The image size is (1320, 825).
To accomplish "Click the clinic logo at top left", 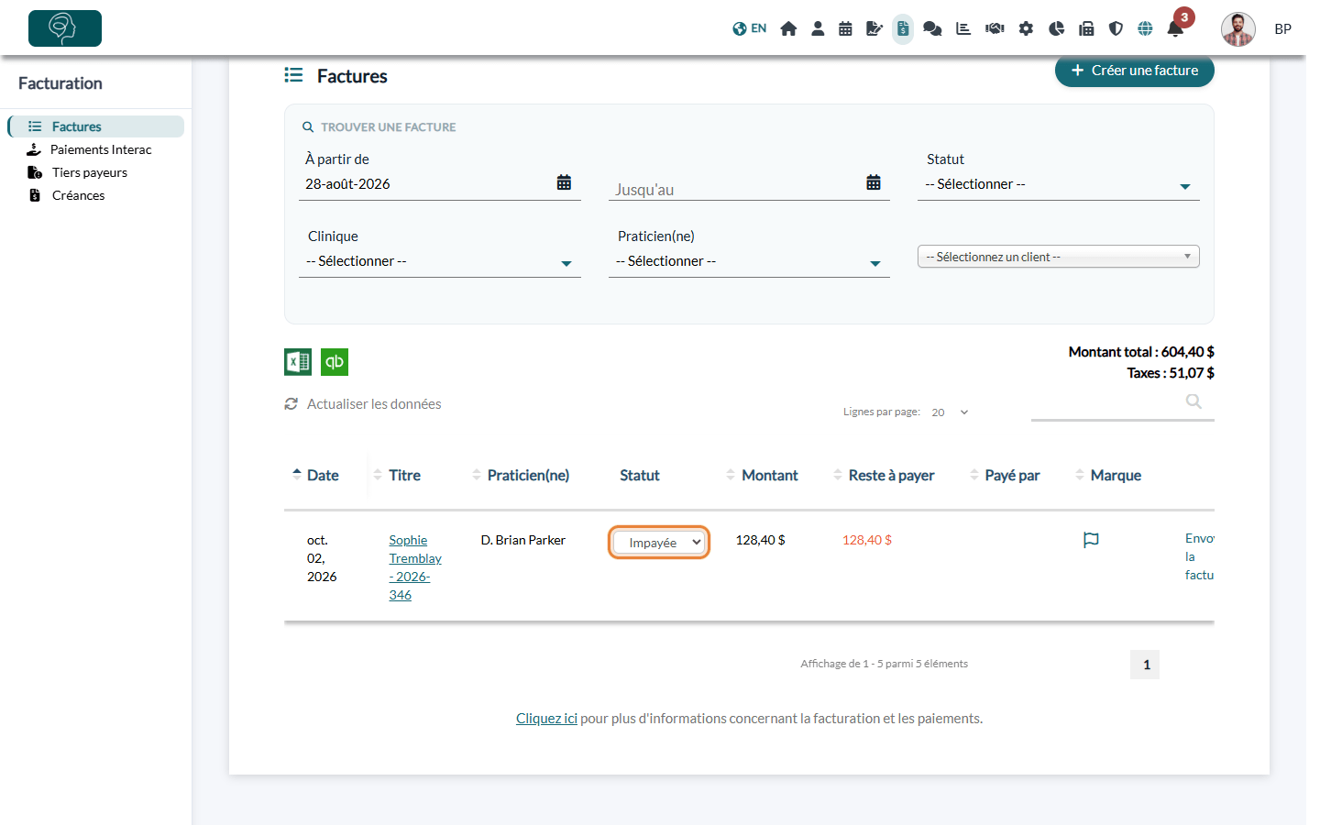I will click(65, 28).
